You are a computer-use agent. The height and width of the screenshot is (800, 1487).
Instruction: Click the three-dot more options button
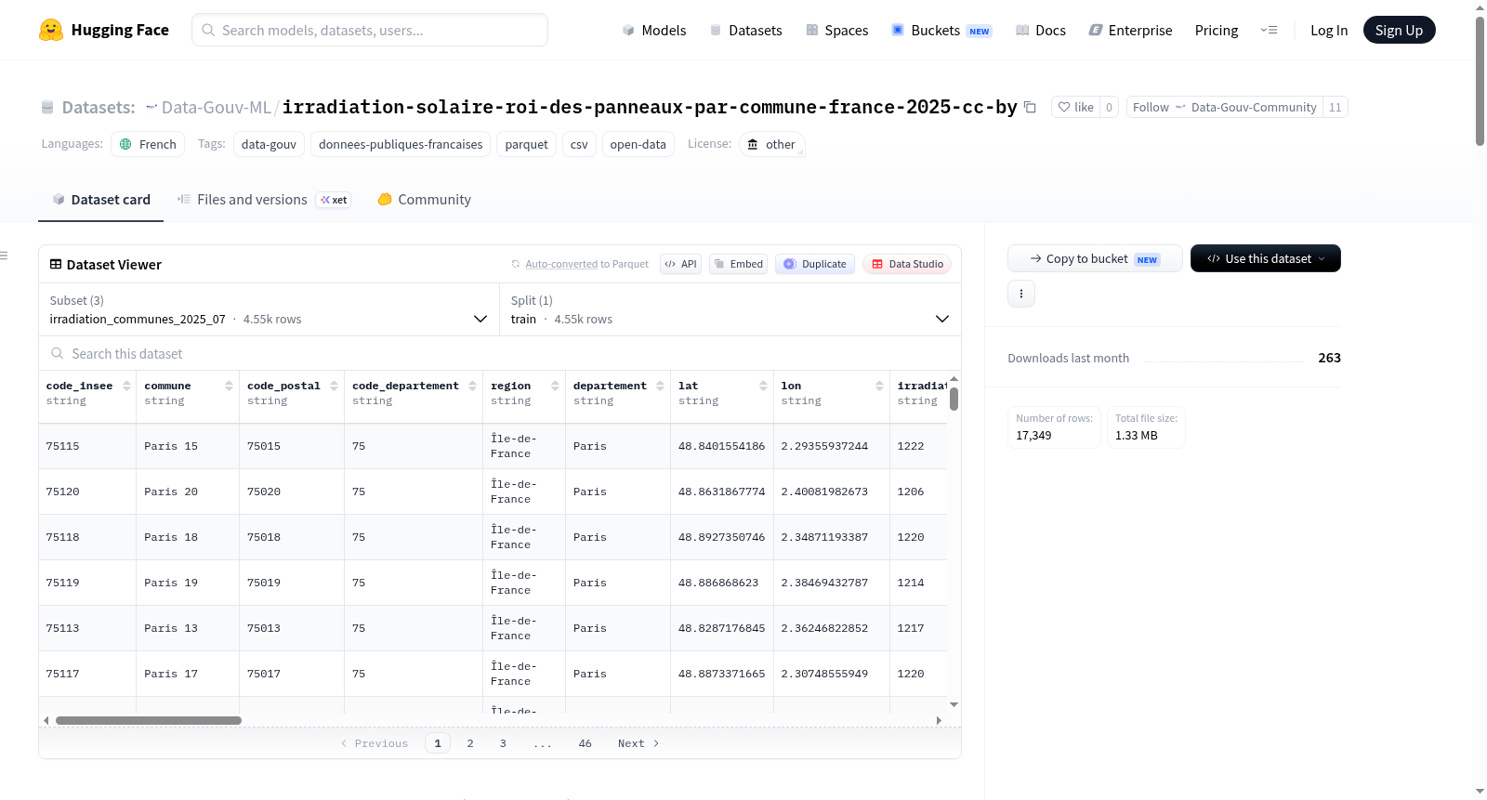coord(1021,294)
